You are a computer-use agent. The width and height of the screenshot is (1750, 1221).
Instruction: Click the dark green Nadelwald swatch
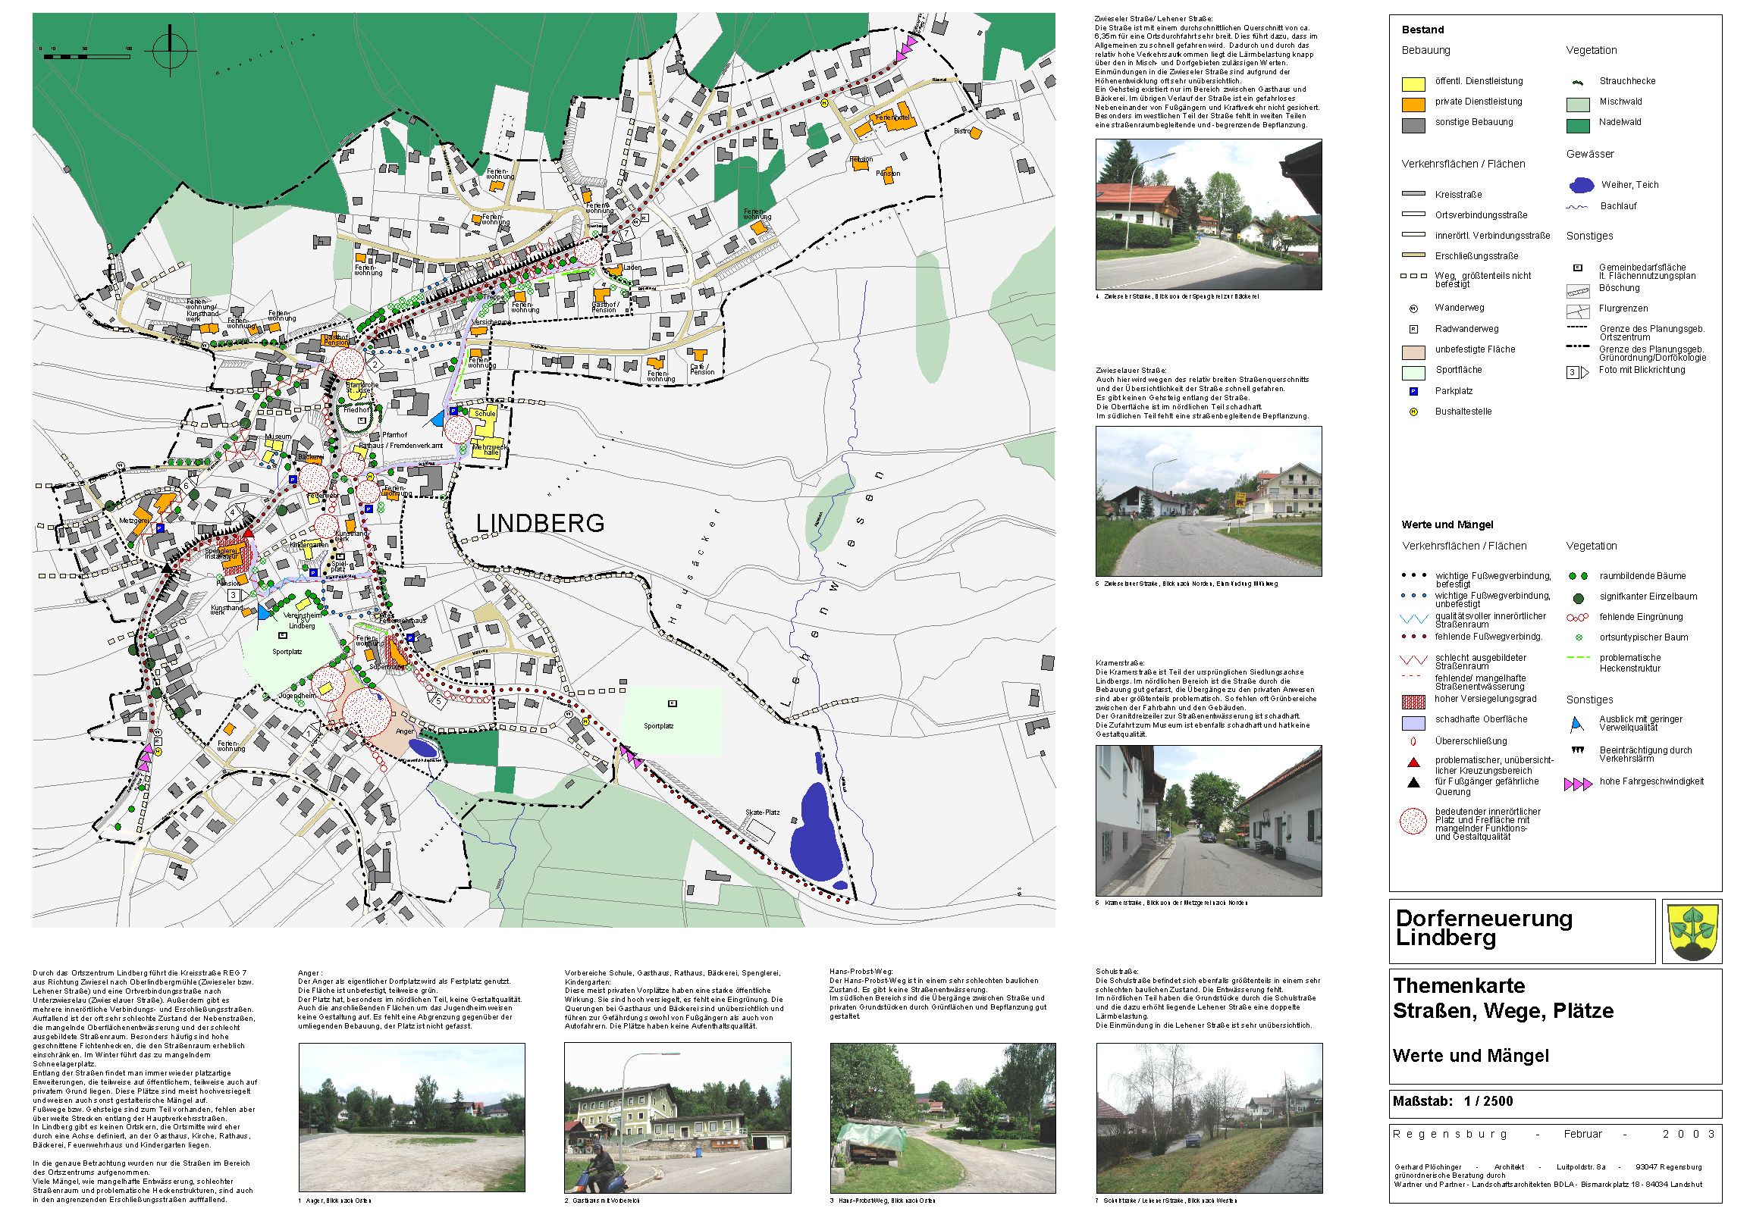tap(1578, 125)
